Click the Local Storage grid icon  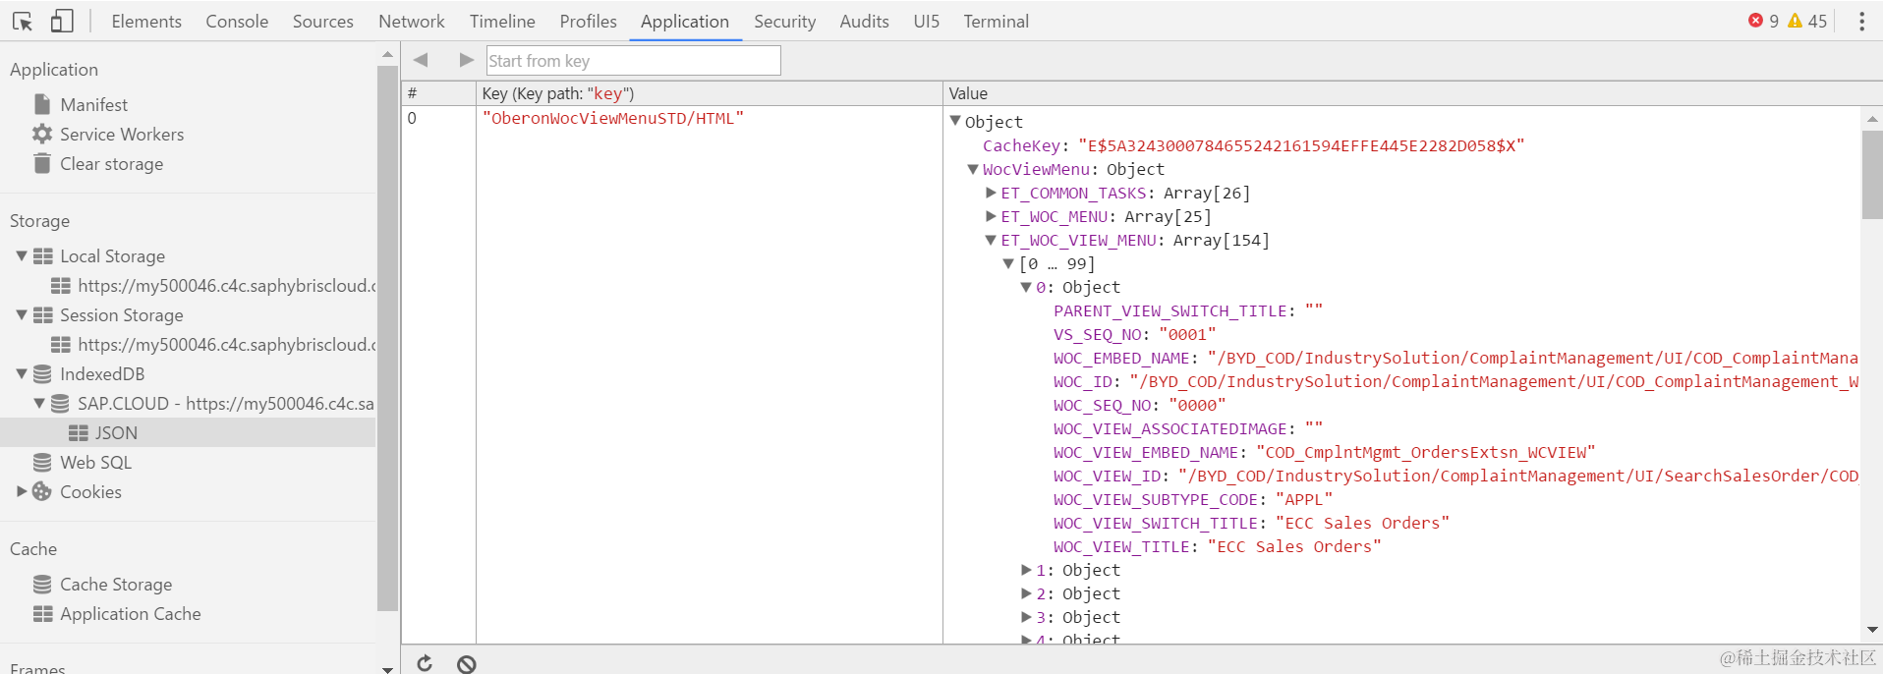(x=43, y=256)
